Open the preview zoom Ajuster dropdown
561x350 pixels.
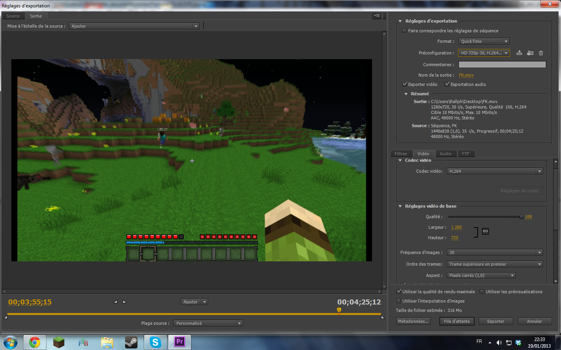[x=194, y=302]
